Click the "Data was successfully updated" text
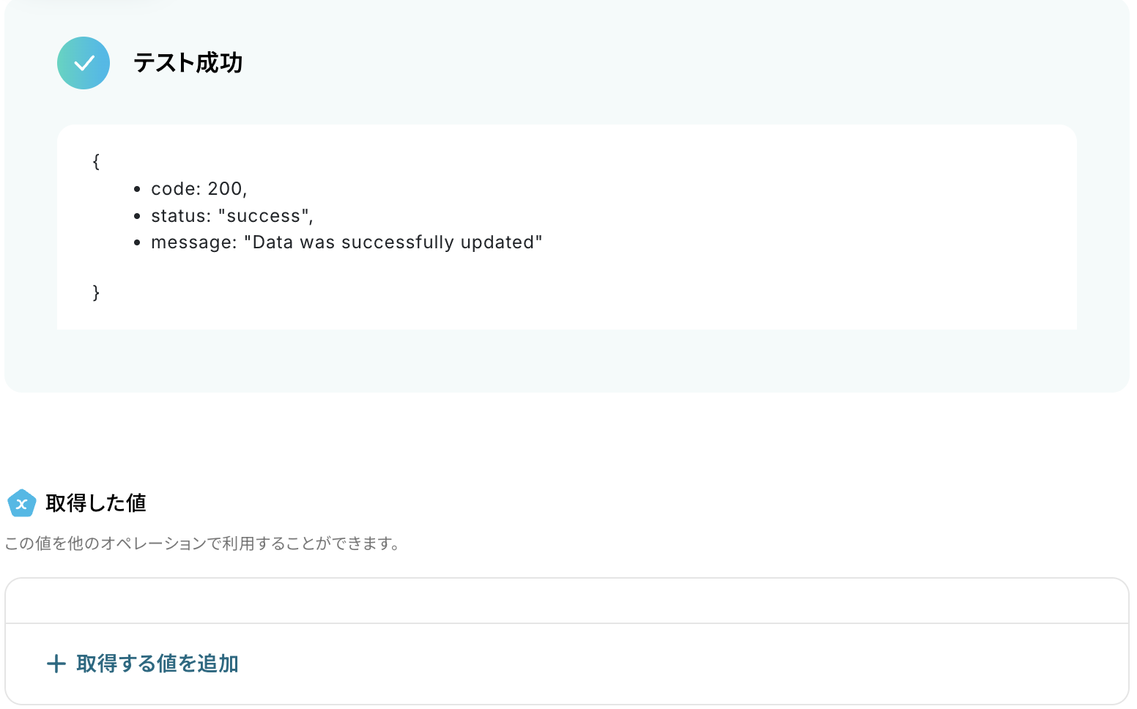Screen dimensions: 1137x709 393,242
